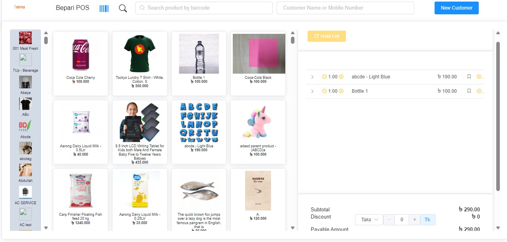507x242 pixels.
Task: Expand the Bottle 1 cart row
Action: coord(312,91)
